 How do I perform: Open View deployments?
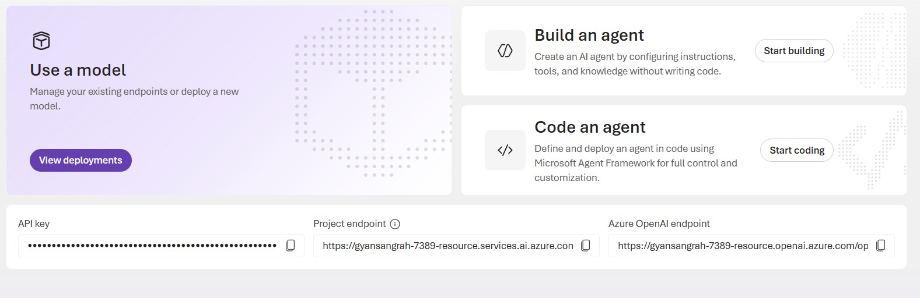pyautogui.click(x=81, y=160)
